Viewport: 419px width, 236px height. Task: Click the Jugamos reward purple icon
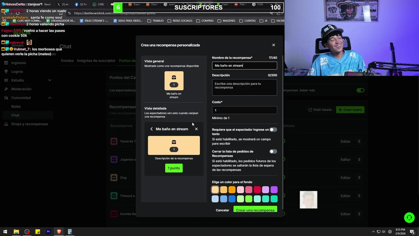tap(114, 160)
